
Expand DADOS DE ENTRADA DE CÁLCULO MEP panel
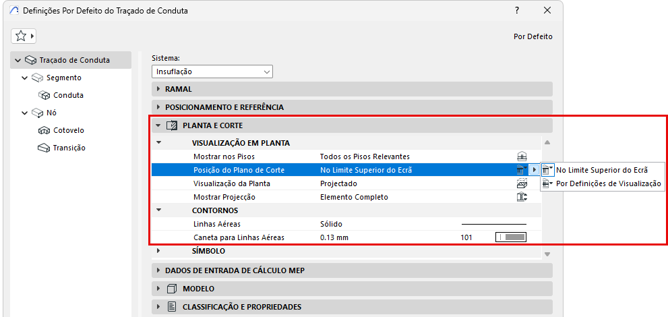point(159,270)
